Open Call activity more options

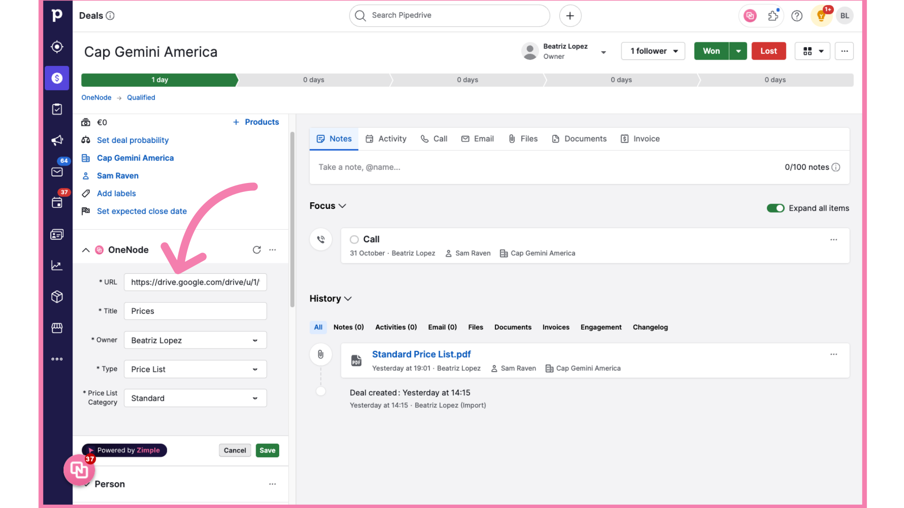tap(834, 239)
